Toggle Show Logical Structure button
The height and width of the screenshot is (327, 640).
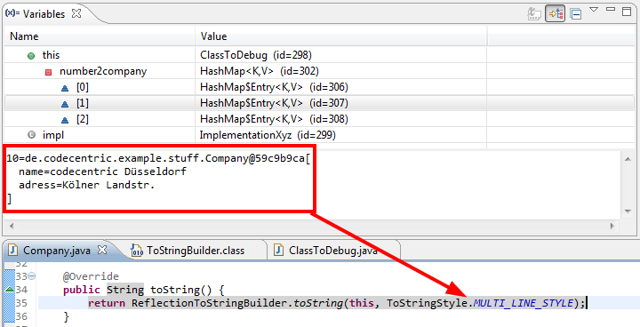(x=555, y=13)
